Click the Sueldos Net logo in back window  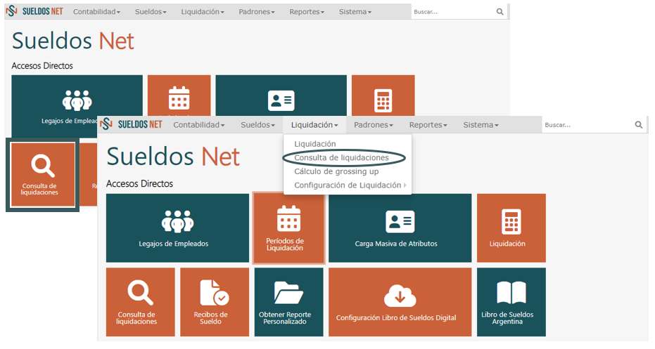(x=34, y=11)
